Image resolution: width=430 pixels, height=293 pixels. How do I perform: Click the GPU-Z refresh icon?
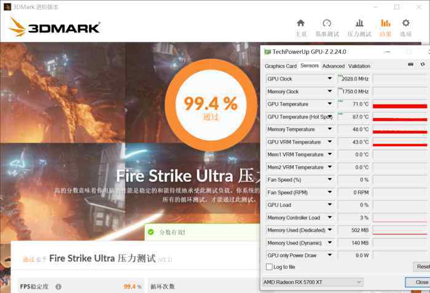(x=423, y=64)
